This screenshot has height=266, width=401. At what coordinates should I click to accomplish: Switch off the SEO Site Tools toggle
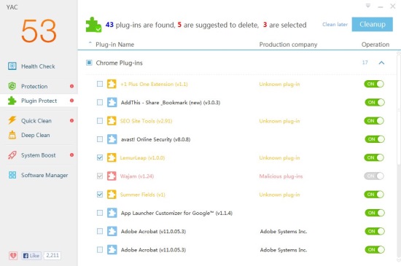coord(374,121)
